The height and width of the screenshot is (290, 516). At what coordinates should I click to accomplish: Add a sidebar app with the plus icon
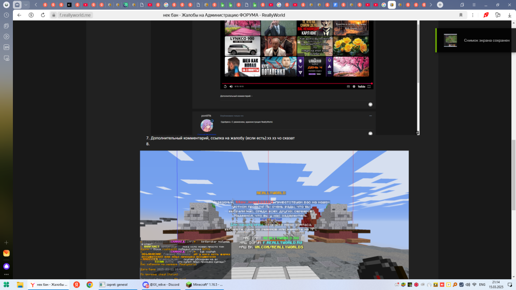pyautogui.click(x=6, y=243)
